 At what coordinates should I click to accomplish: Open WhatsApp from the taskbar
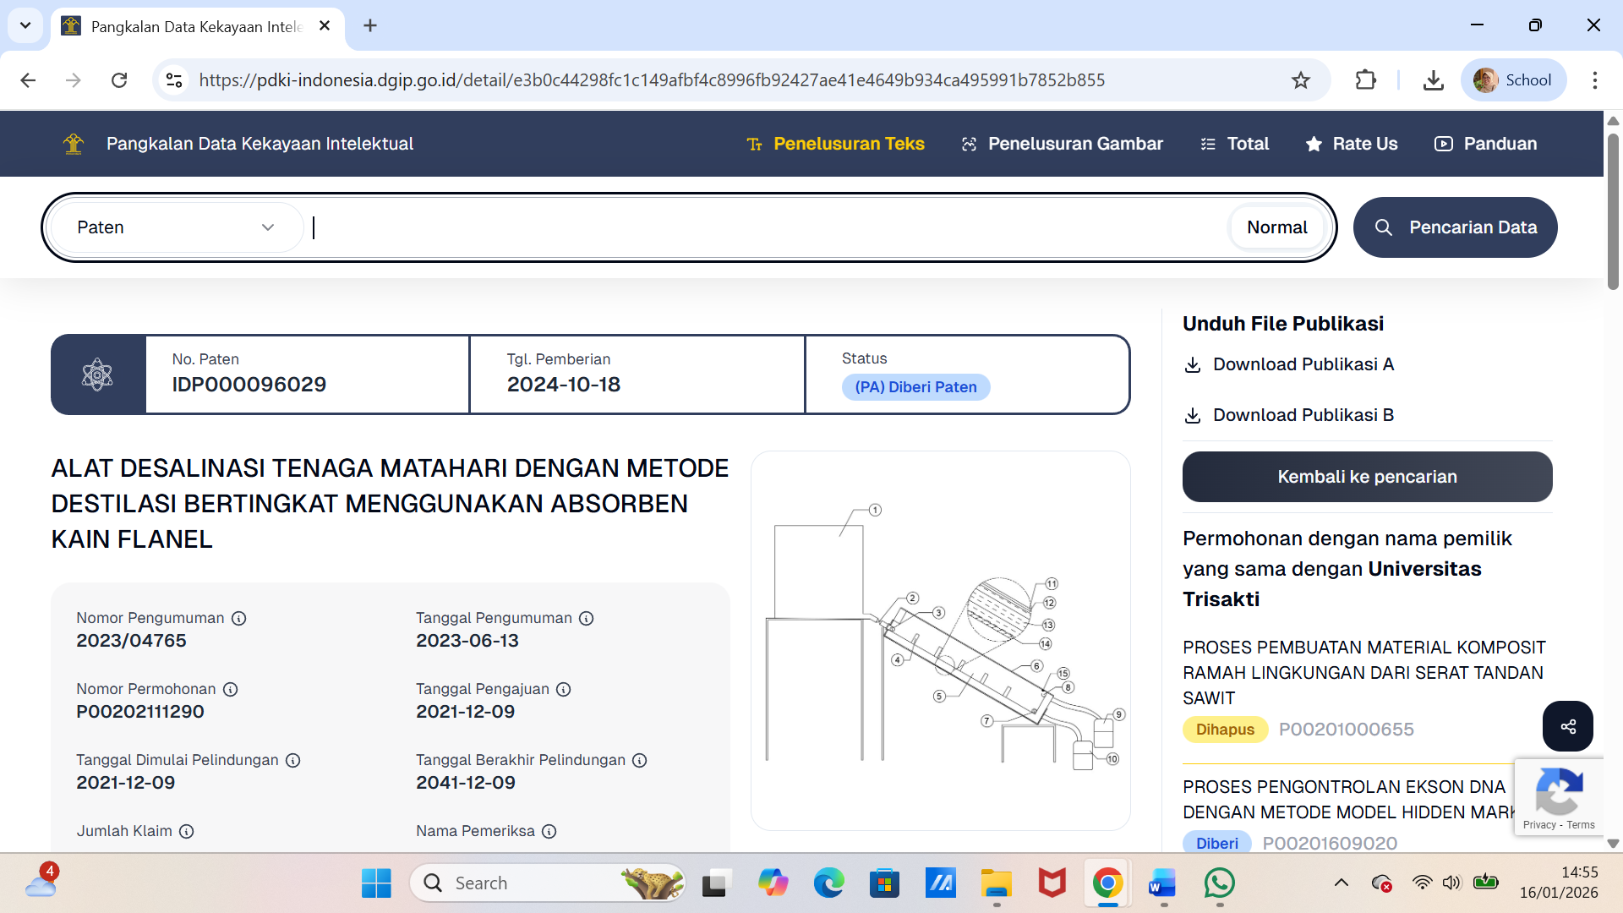click(1219, 883)
